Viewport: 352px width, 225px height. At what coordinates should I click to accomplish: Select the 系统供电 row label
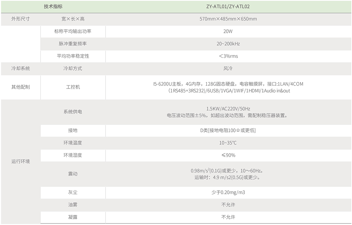[73, 112]
